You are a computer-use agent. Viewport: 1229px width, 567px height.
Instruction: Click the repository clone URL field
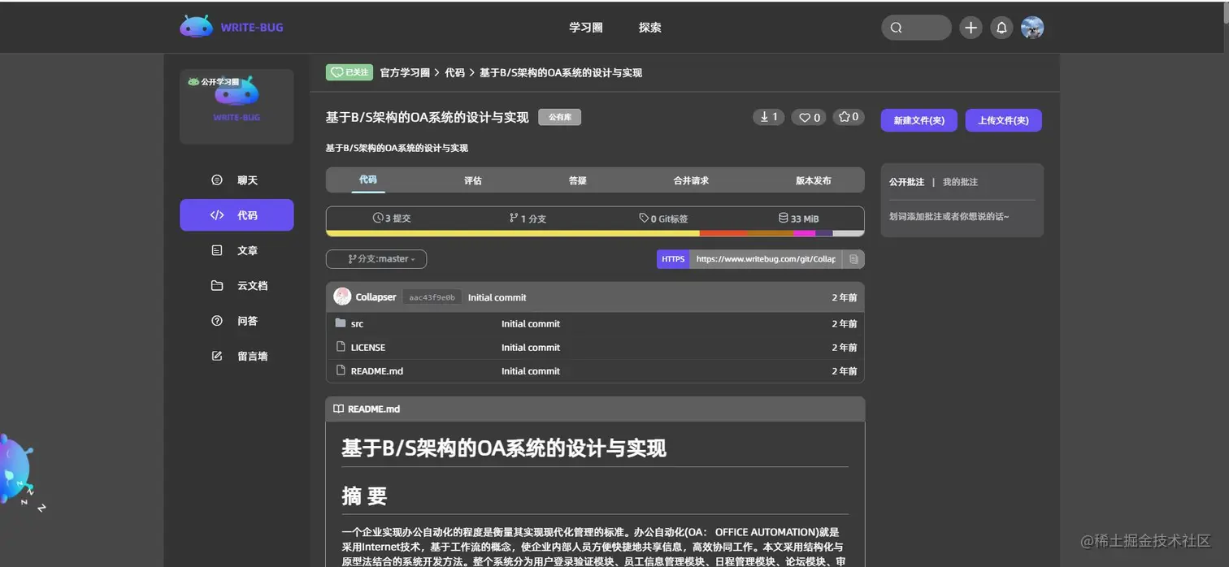pos(766,259)
